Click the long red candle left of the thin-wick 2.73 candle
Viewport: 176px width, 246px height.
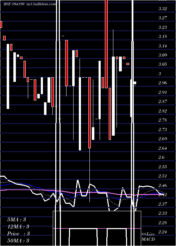point(89,113)
